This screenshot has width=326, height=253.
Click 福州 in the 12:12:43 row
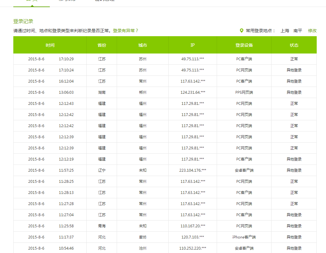click(143, 103)
